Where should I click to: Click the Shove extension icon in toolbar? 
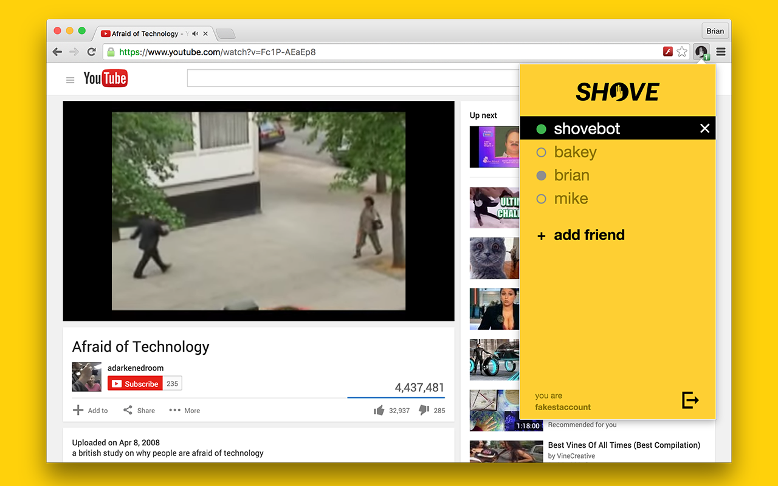click(701, 52)
